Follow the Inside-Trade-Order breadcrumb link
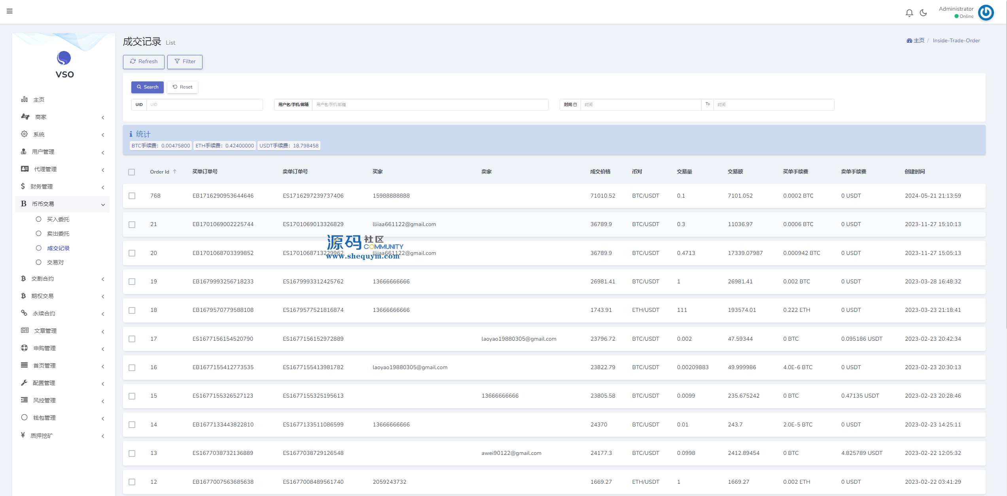Viewport: 1007px width, 496px height. (x=956, y=40)
